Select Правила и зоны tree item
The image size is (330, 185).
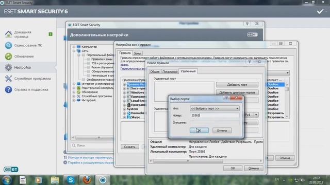pyautogui.click(x=102, y=59)
